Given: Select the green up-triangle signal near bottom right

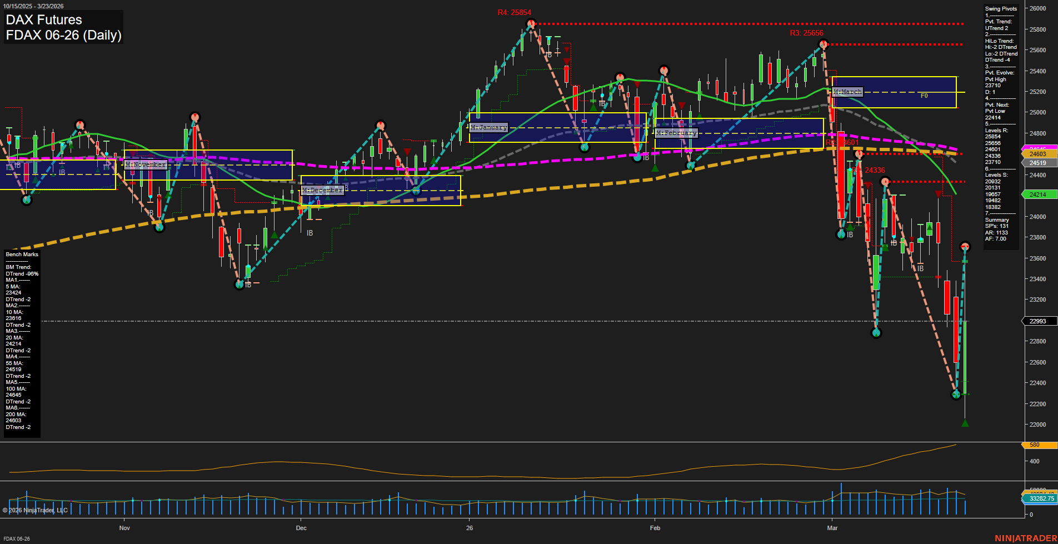Looking at the screenshot, I should pyautogui.click(x=966, y=423).
